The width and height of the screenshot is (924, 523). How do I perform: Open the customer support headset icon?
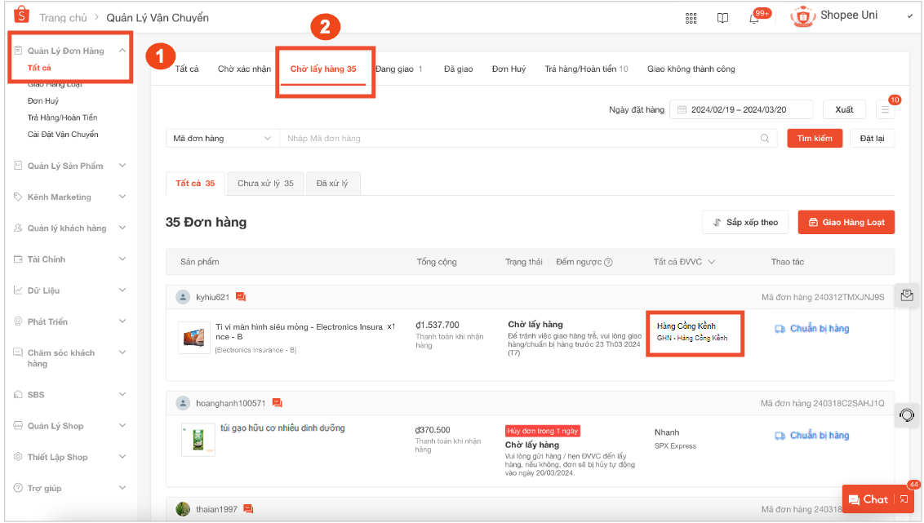[906, 414]
